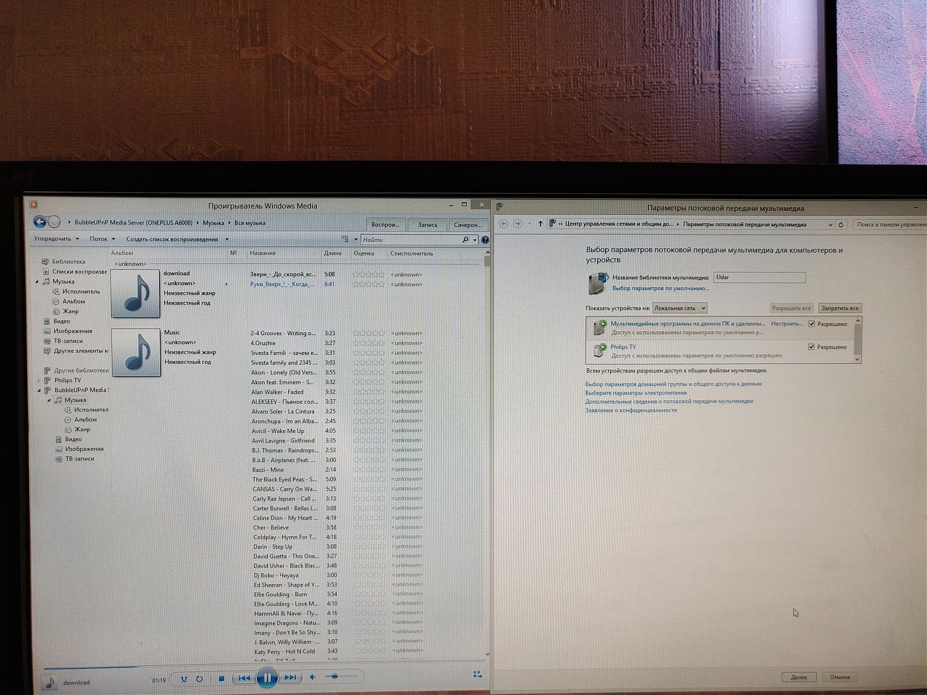Click the forward arrow in the streaming options window
The image size is (927, 695).
(x=517, y=224)
